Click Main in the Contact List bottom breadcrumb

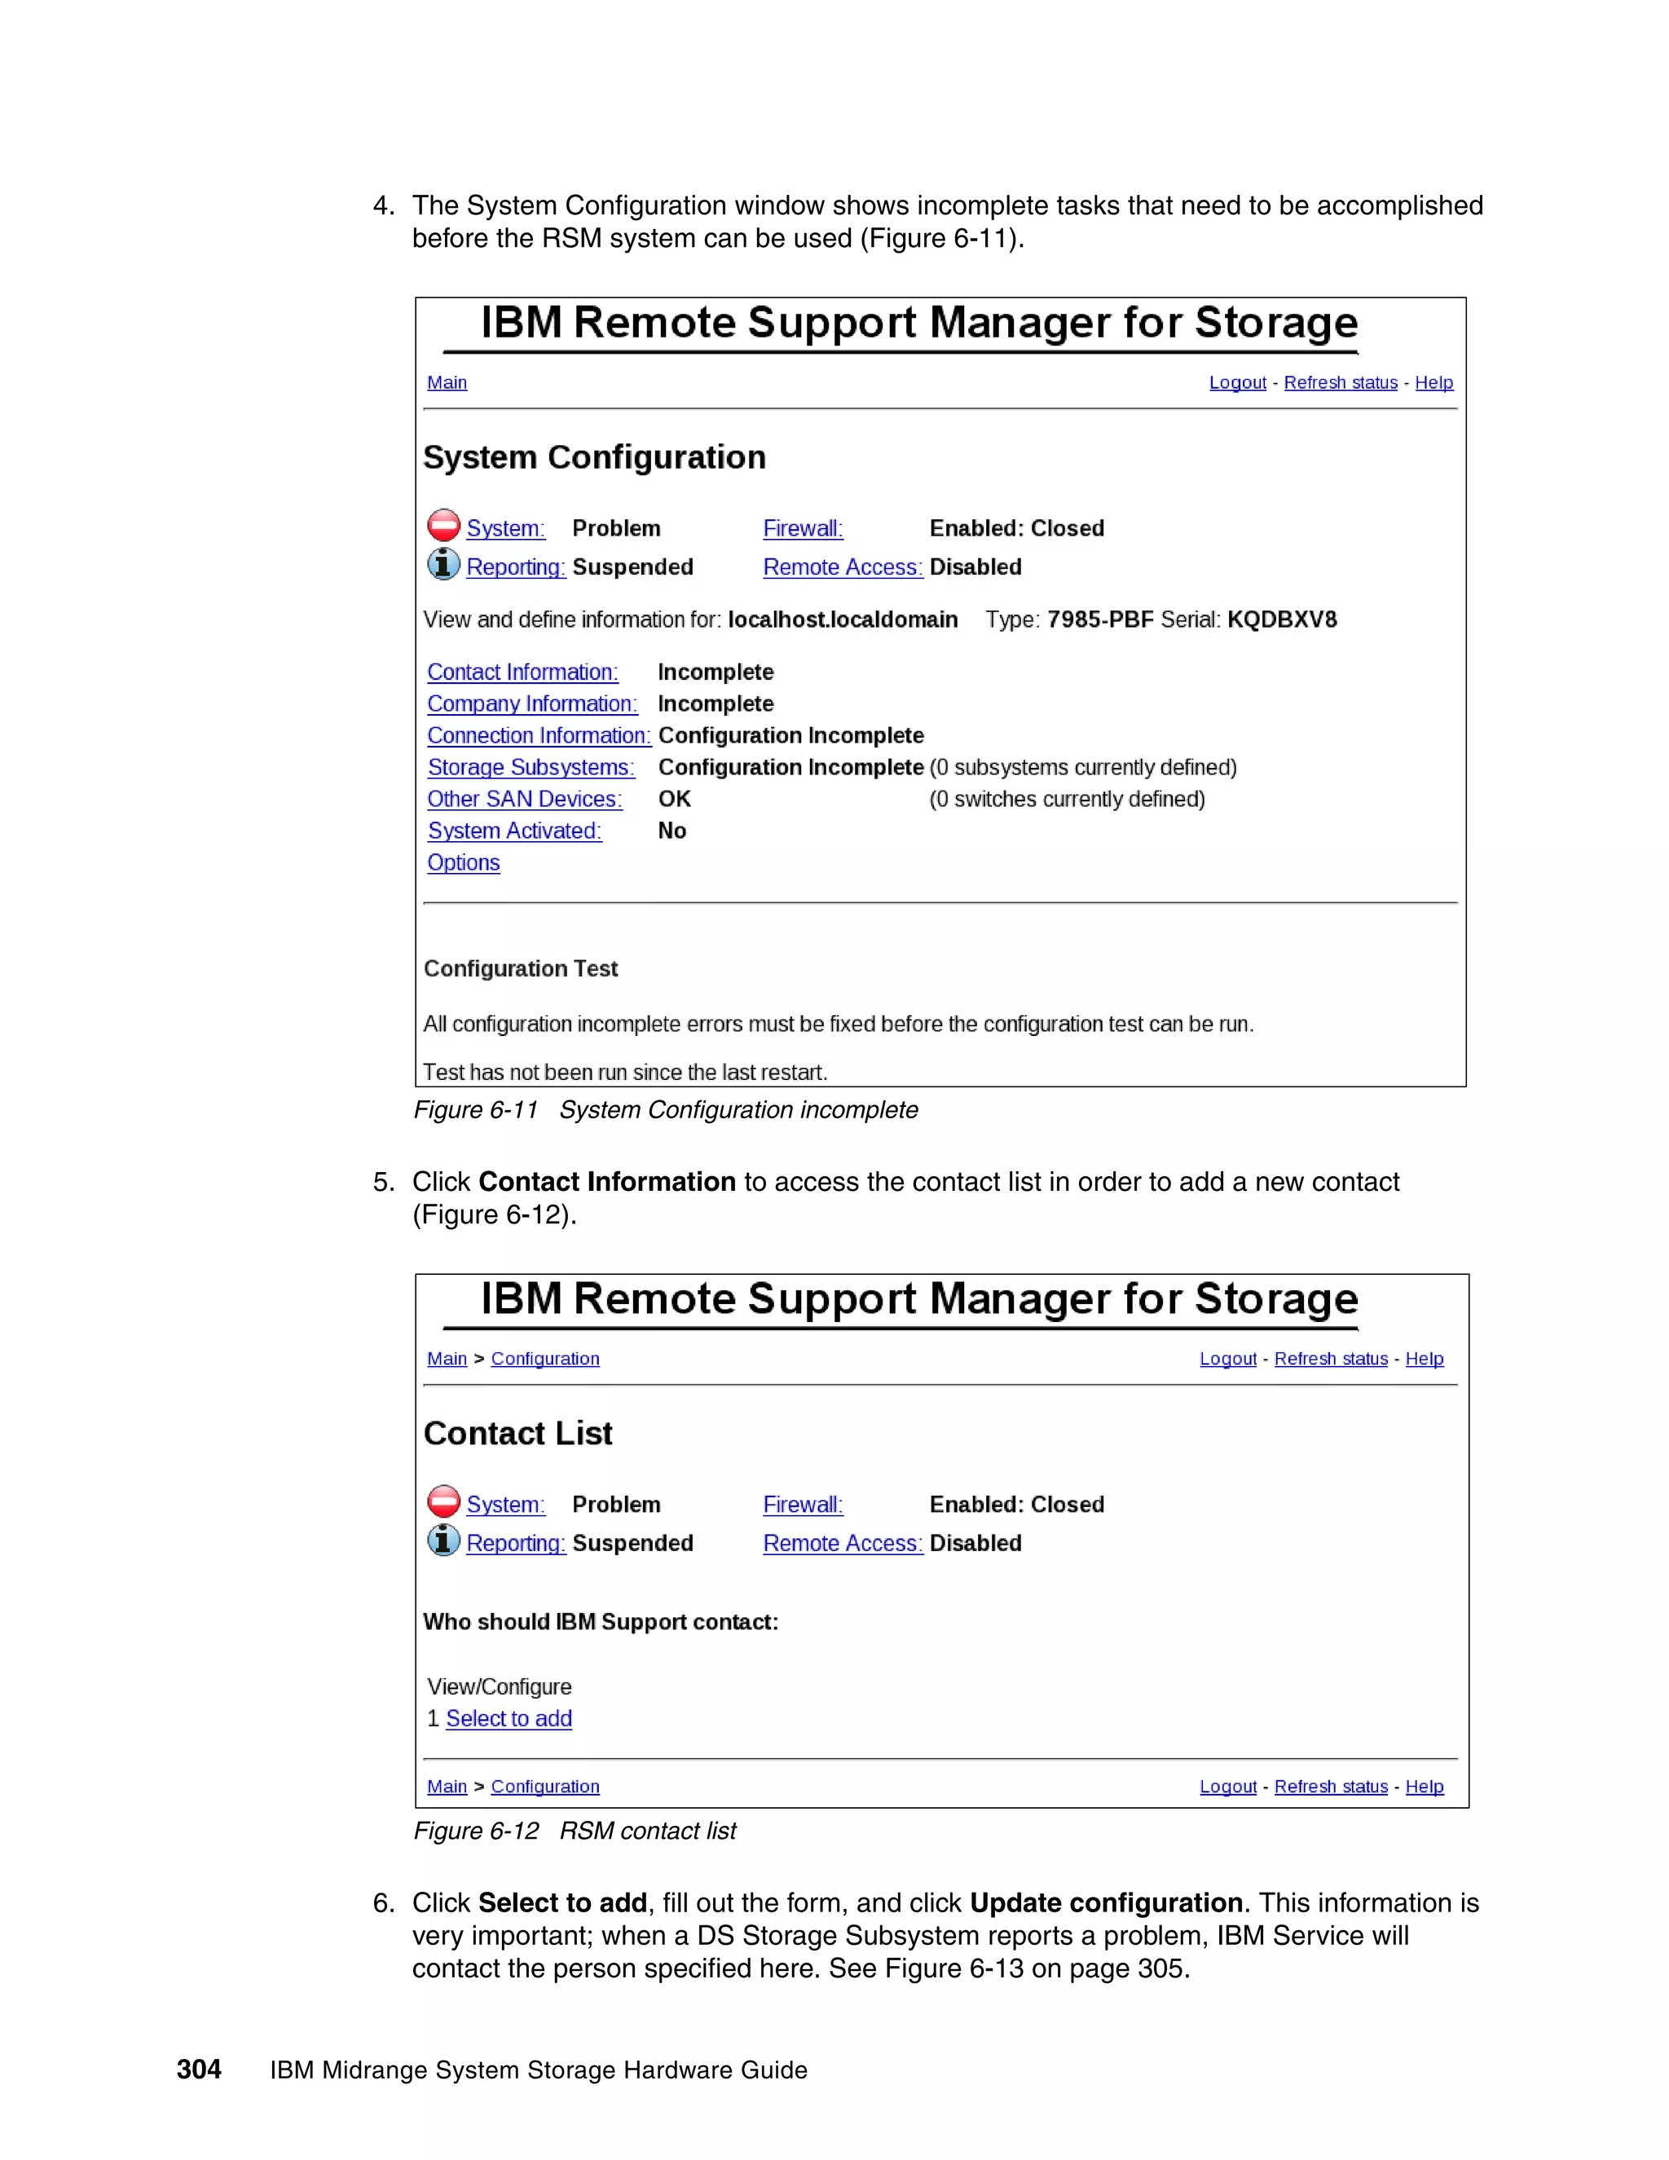coord(447,1786)
